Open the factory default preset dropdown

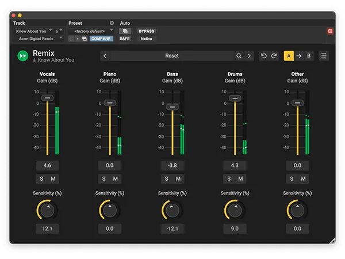[x=91, y=31]
